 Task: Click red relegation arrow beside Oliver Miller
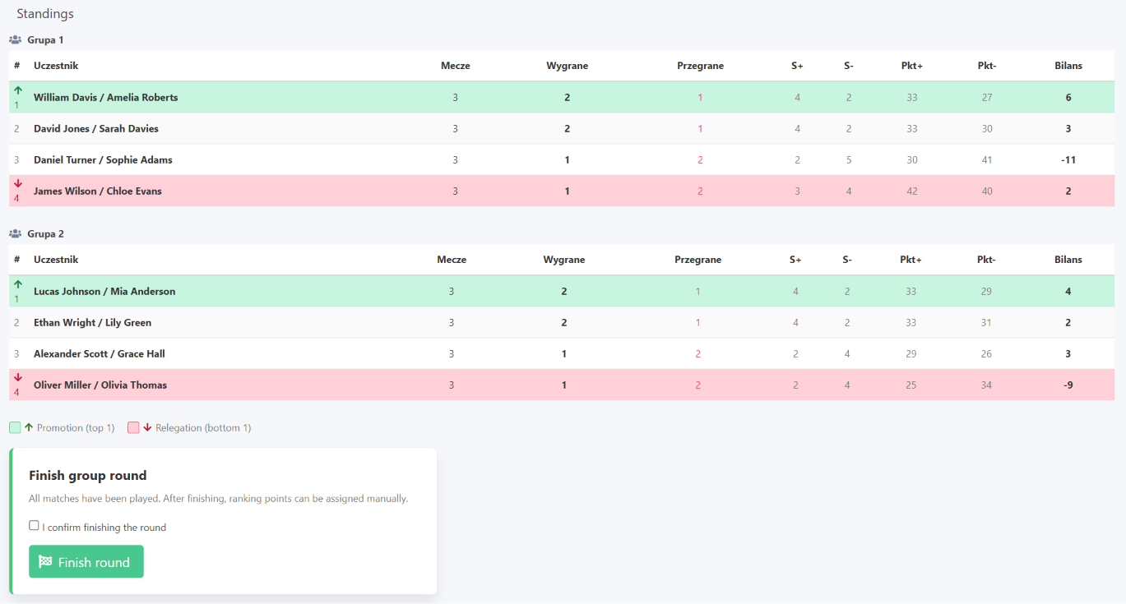click(18, 378)
